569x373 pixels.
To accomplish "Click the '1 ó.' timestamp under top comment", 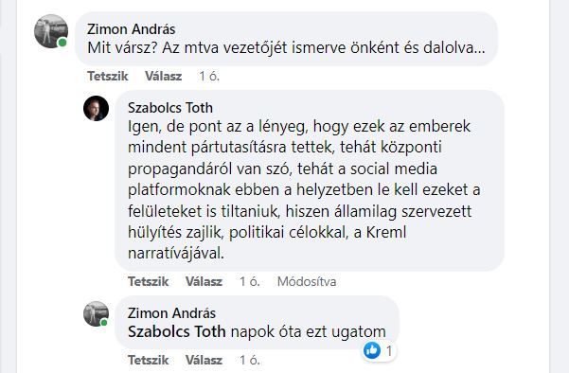I will (209, 76).
